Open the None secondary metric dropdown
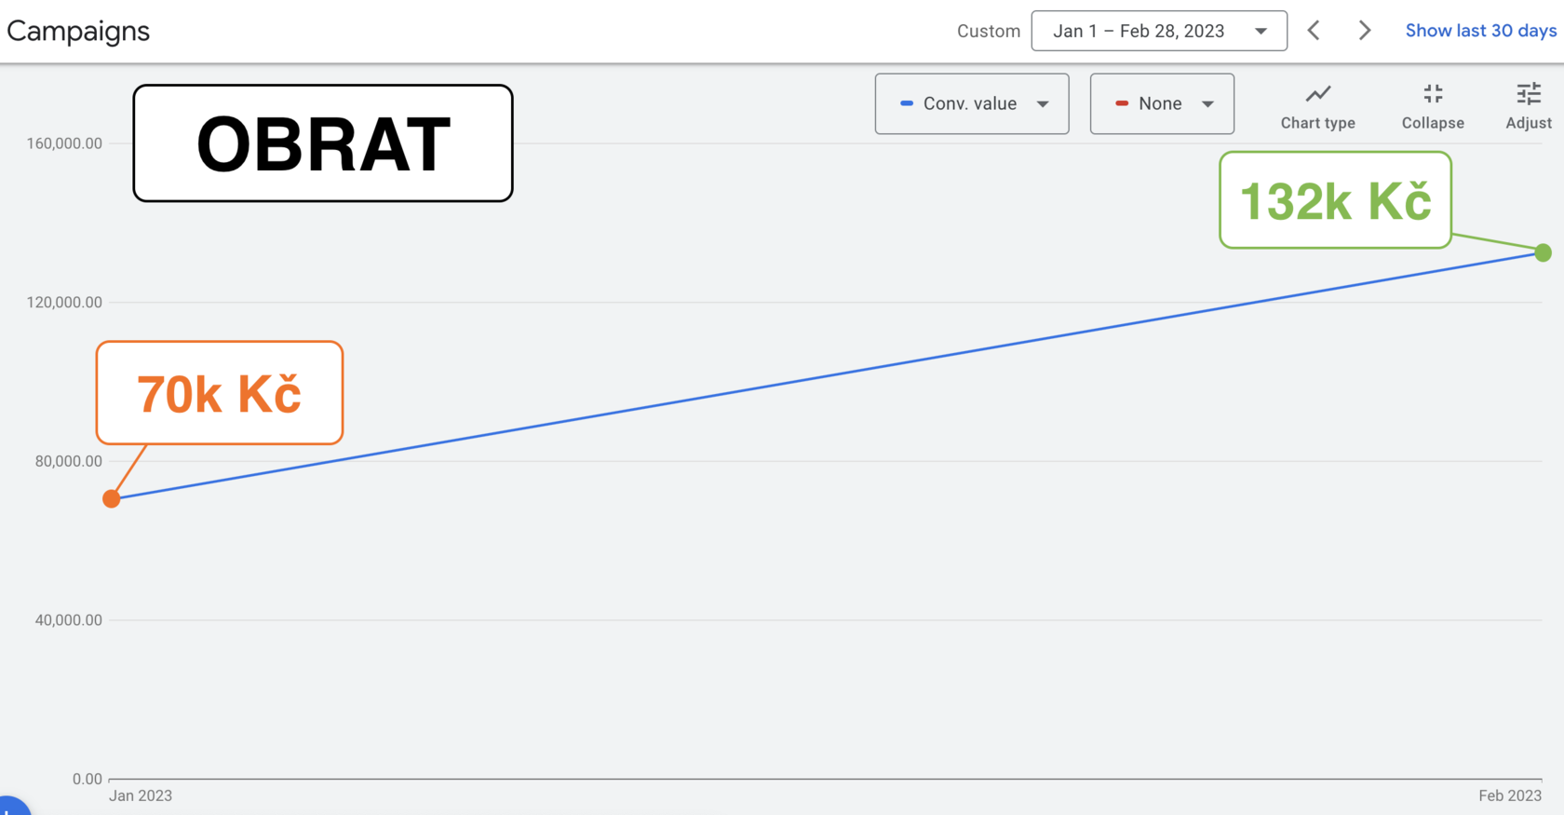The image size is (1564, 815). pos(1162,103)
